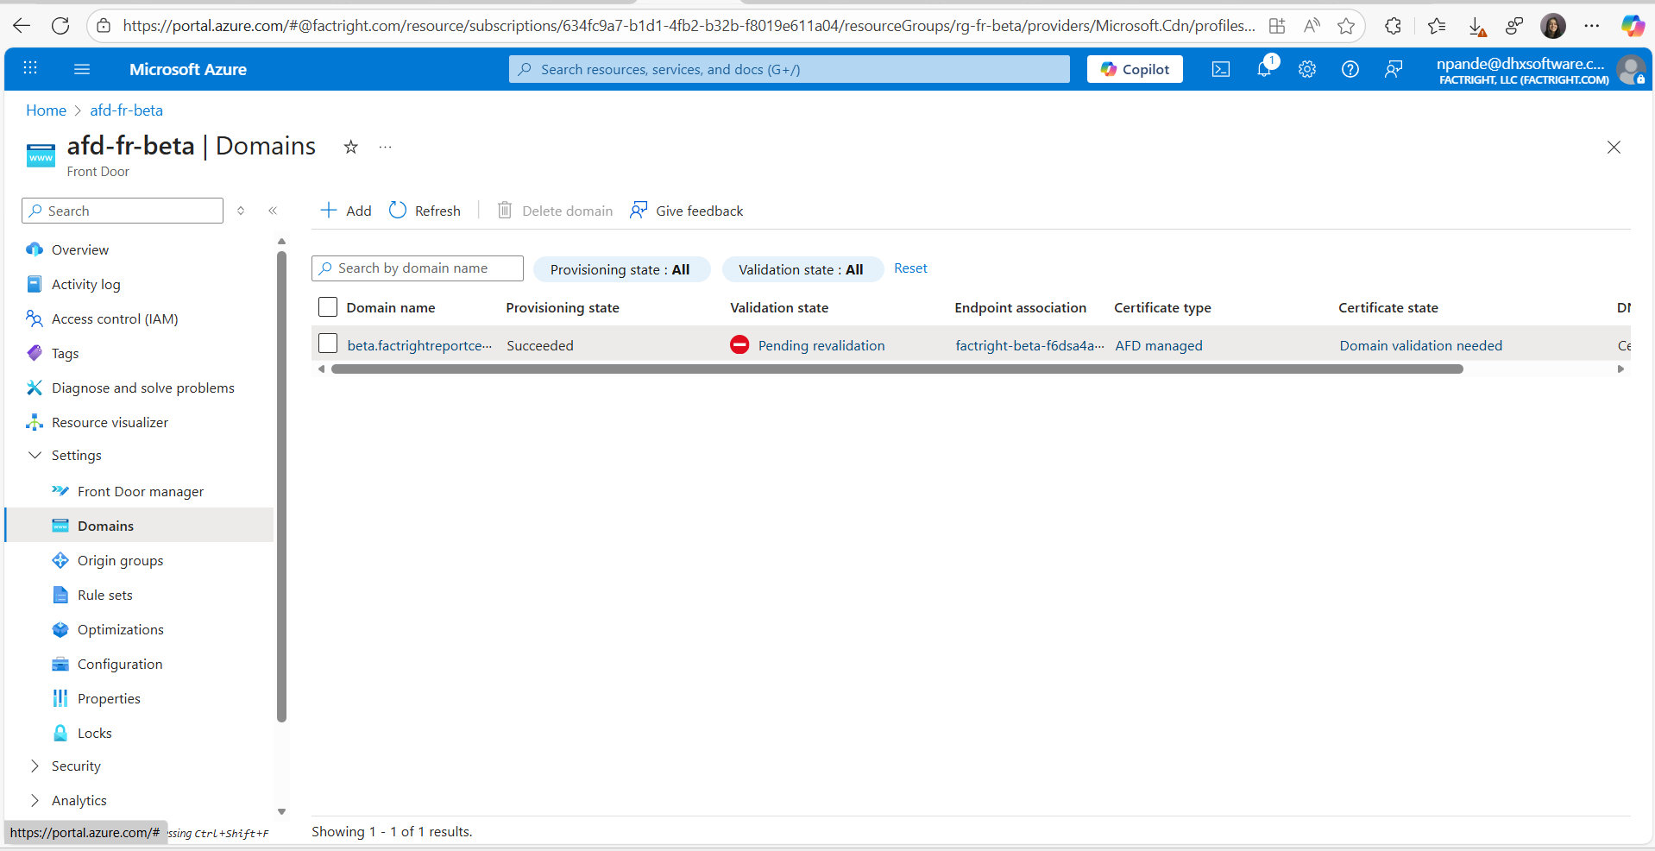Click the domains table horizontal scrollbar

[897, 369]
